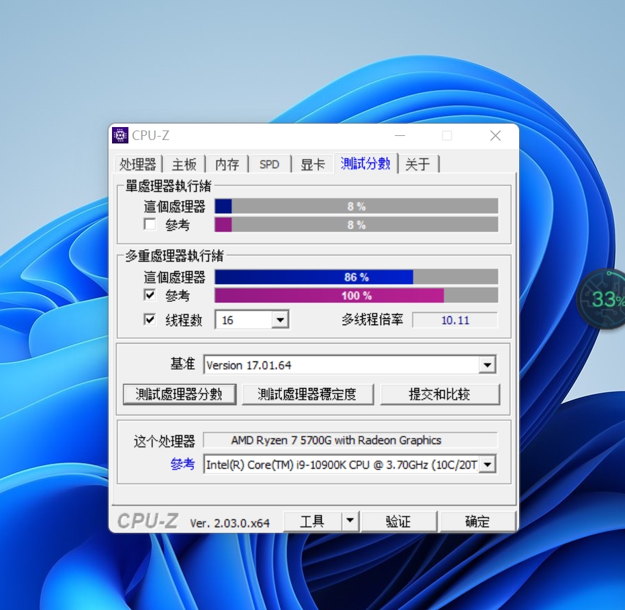This screenshot has width=625, height=610.
Task: Click multi-thread 86% blue progress bar
Action: click(x=357, y=277)
